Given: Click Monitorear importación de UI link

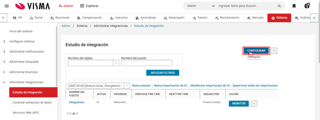Looking at the screenshot, I should (210, 86).
